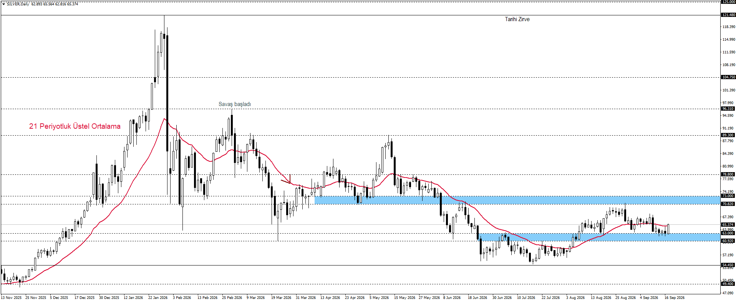Open the chart menu triangle beside SILVER,Daily
This screenshot has height=302, width=736.
pos(3,4)
